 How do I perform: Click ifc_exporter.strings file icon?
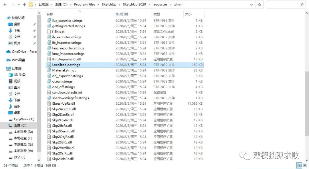click(x=49, y=37)
